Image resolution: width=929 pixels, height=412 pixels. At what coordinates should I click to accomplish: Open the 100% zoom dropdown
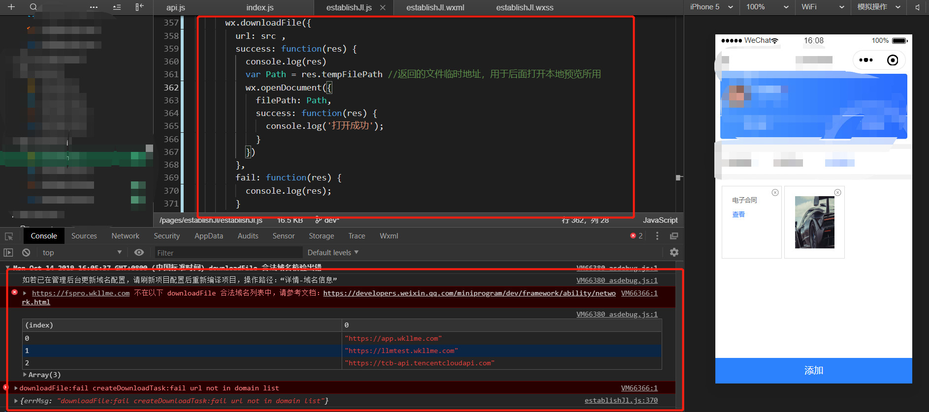point(767,7)
